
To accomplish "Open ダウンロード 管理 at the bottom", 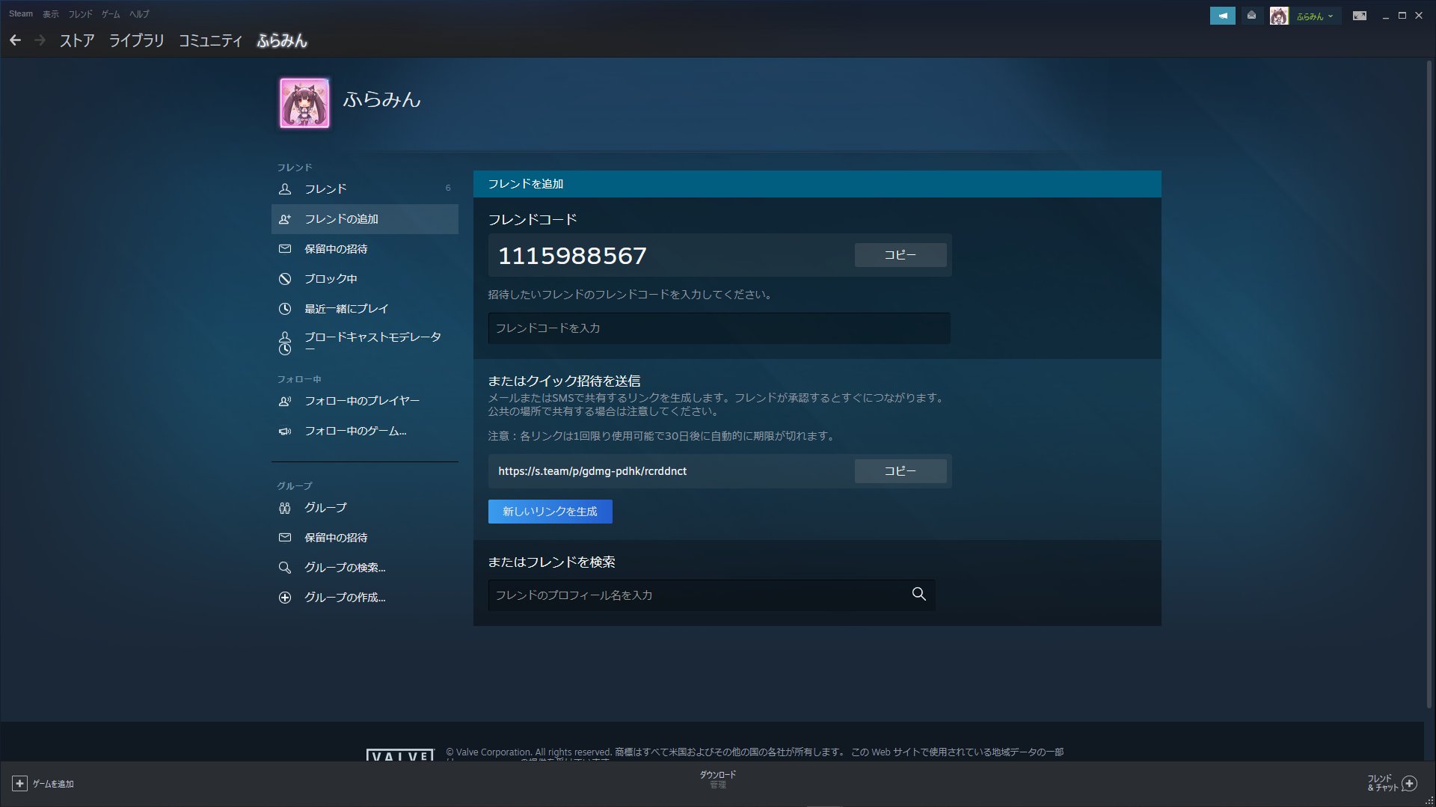I will pyautogui.click(x=718, y=780).
